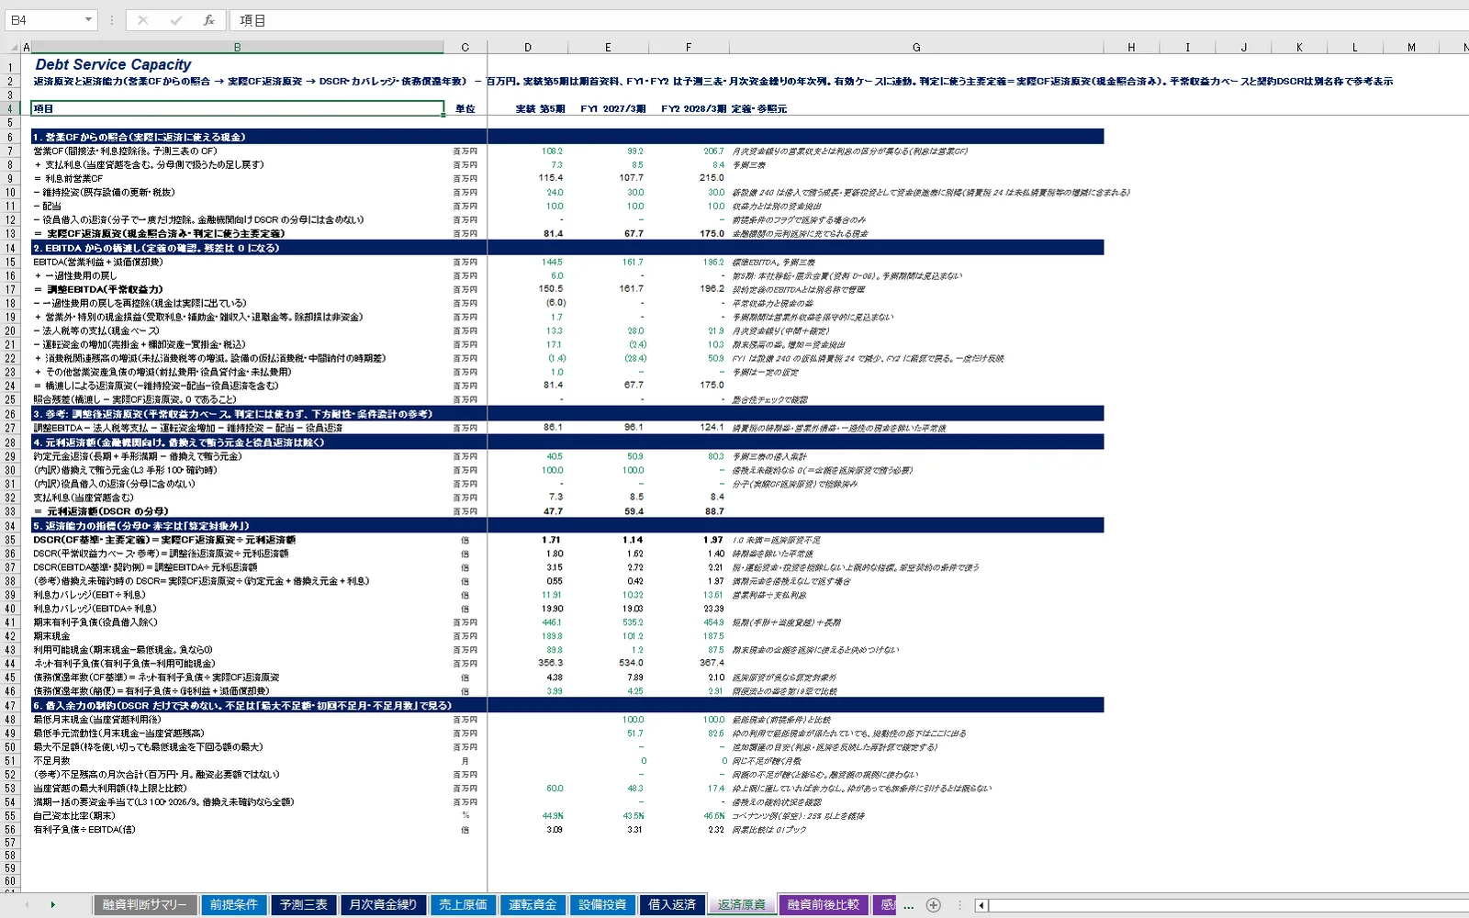Viewport: 1469px width, 918px height.
Task: Add a new sheet with plus icon
Action: [934, 905]
